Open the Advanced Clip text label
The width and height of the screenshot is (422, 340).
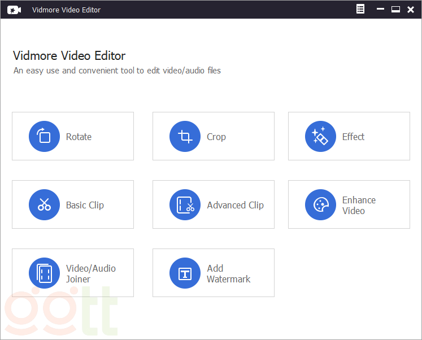(235, 205)
